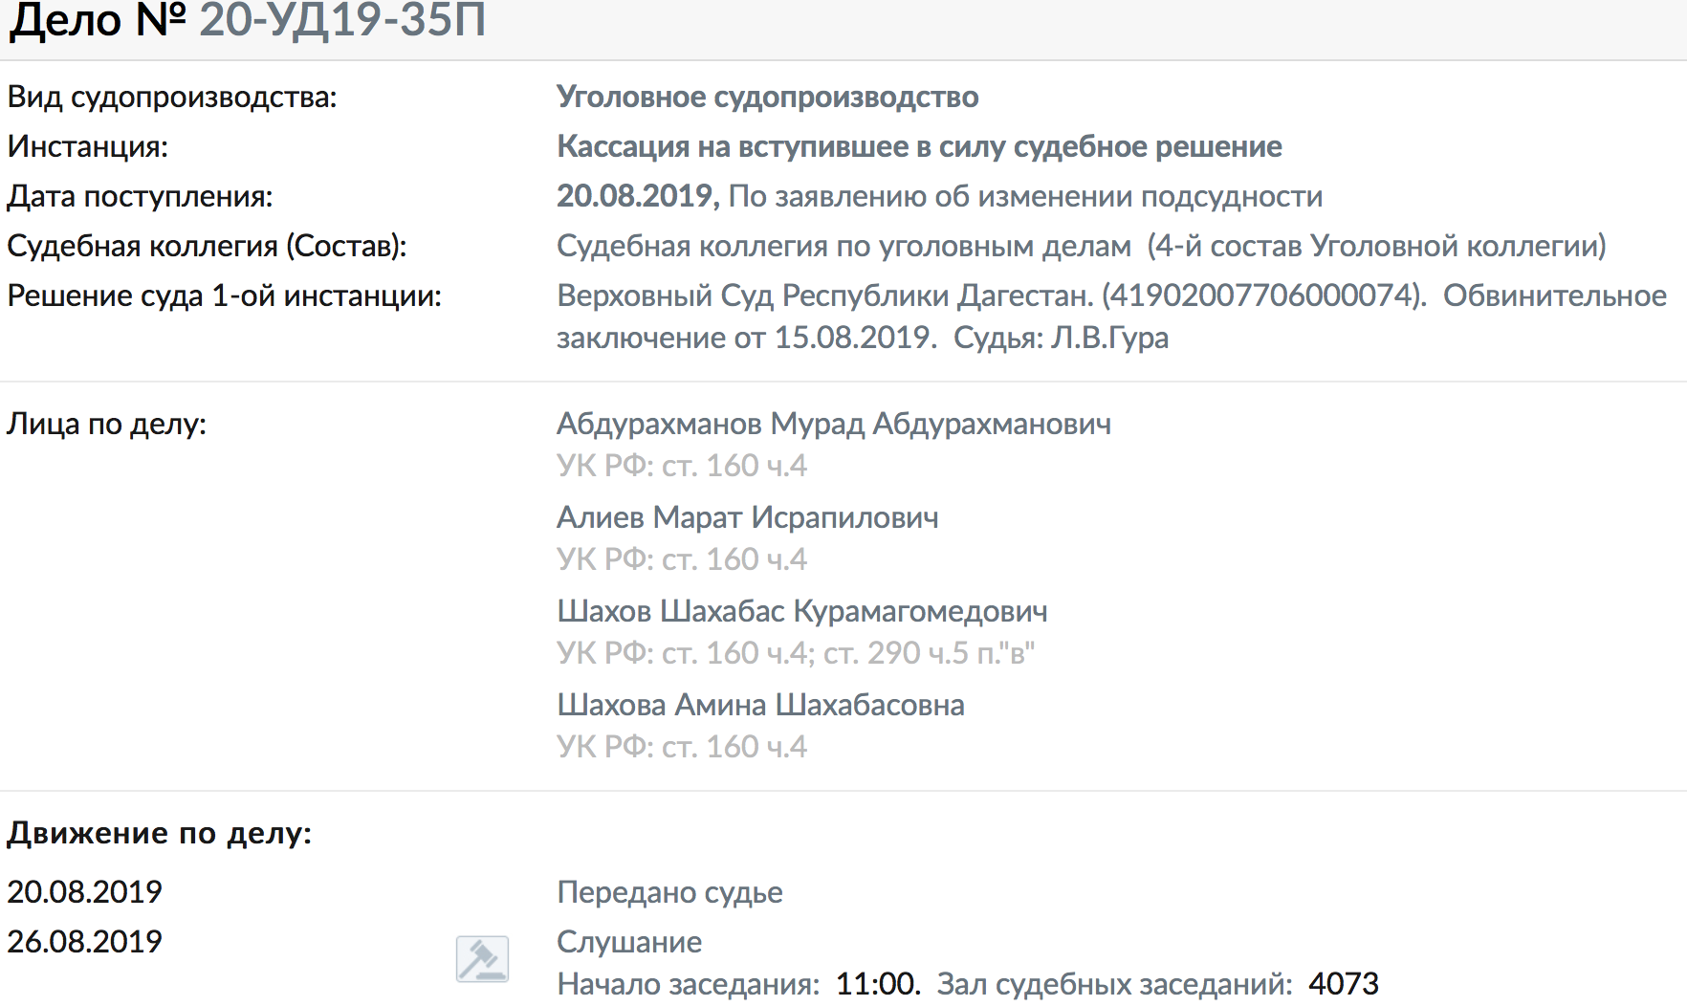The height and width of the screenshot is (1006, 1687).
Task: Click case number 20-УД19-35П heading
Action: [342, 20]
